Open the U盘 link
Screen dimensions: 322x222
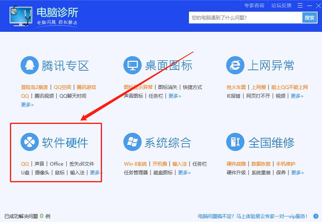click(x=25, y=172)
